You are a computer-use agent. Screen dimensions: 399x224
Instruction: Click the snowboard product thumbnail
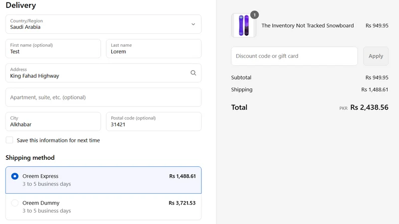point(243,25)
